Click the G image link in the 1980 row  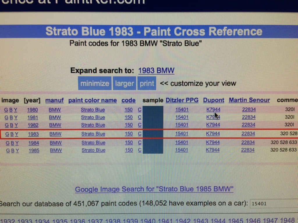point(6,110)
